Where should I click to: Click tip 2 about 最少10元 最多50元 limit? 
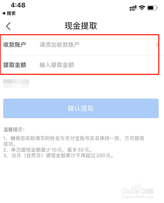coord(47,150)
